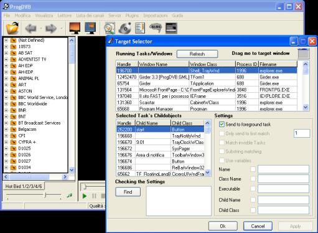Expand the D1026 tree node
The image size is (318, 233).
point(6,155)
